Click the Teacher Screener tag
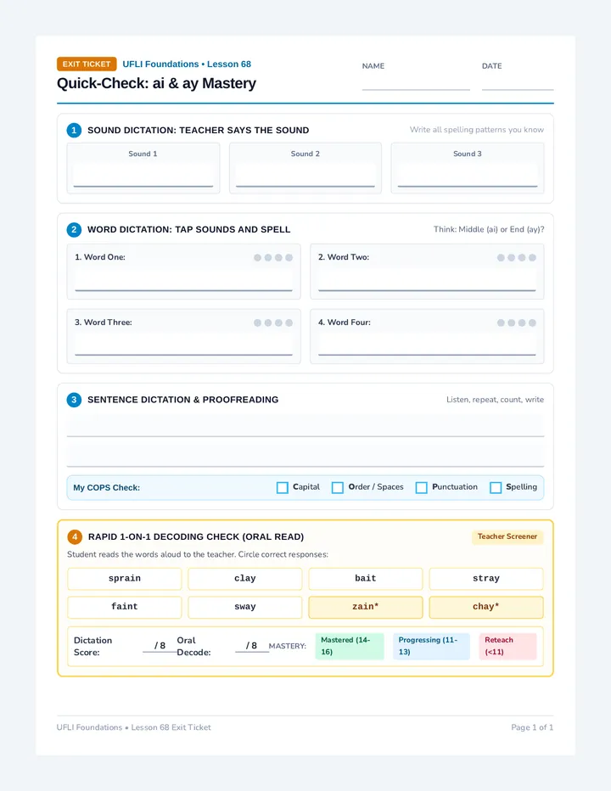The width and height of the screenshot is (611, 791). [507, 536]
